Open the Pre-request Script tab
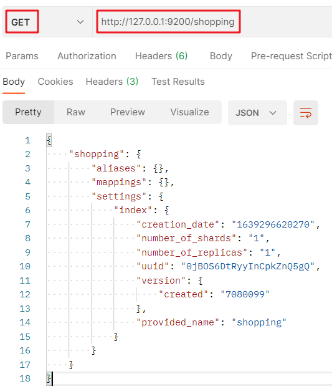Image resolution: width=332 pixels, height=389 pixels. [x=292, y=56]
